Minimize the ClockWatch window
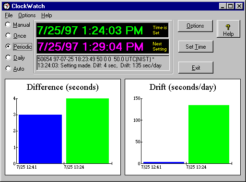This screenshot has height=182, width=246. point(223,6)
